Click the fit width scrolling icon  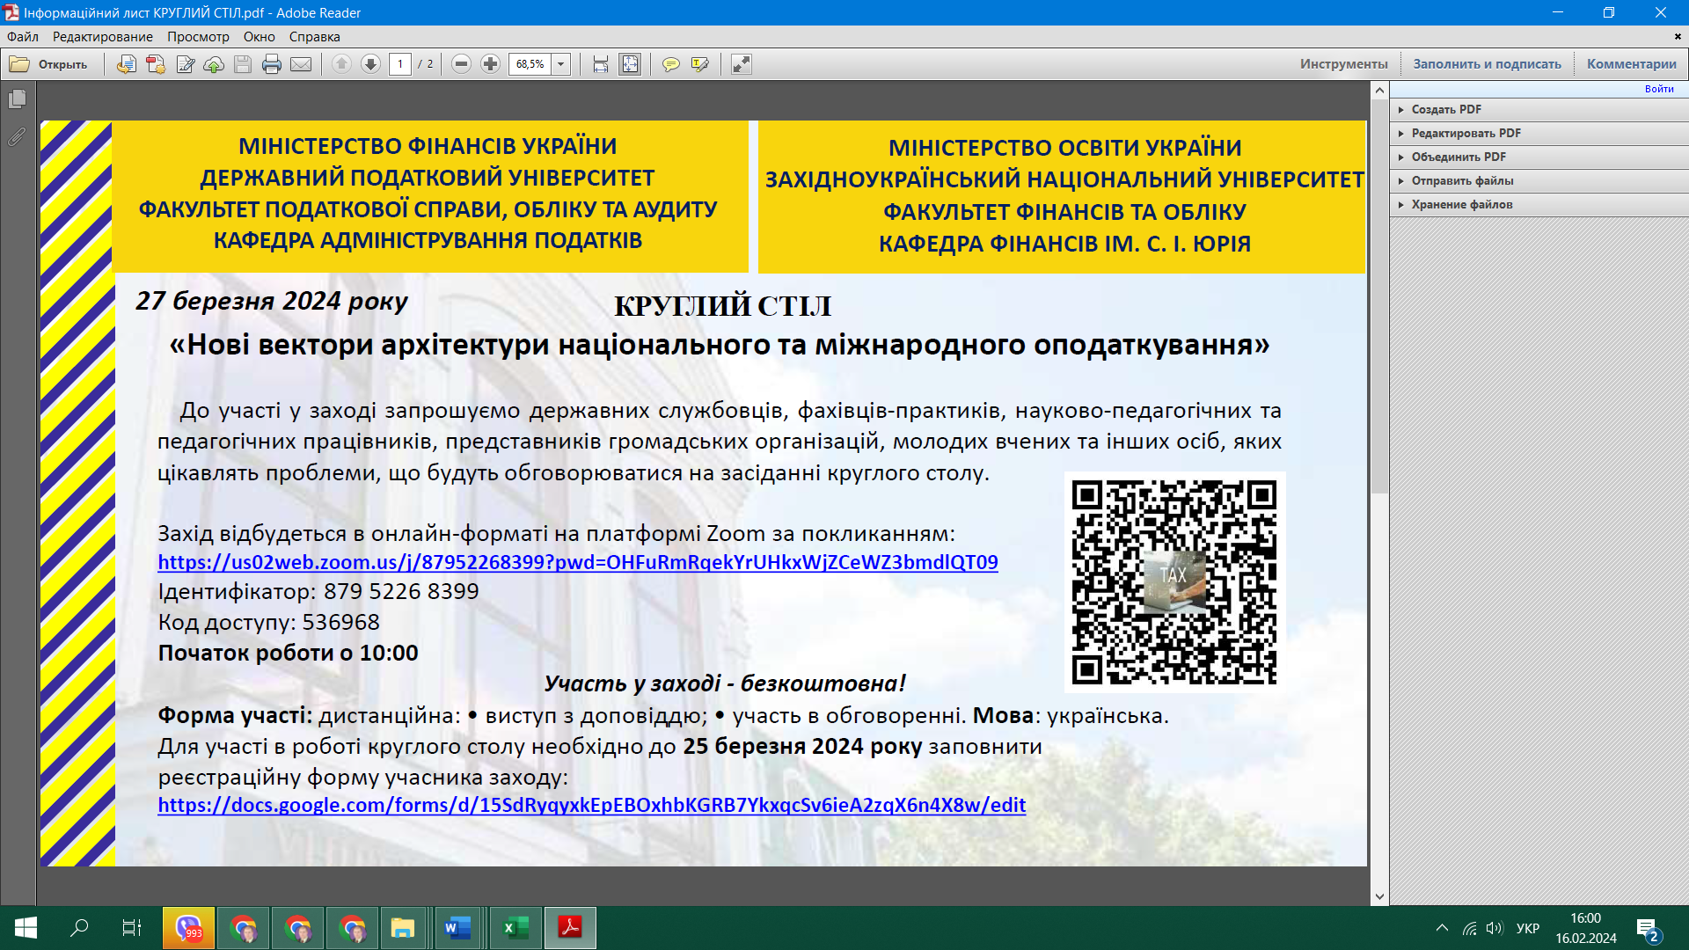(601, 64)
